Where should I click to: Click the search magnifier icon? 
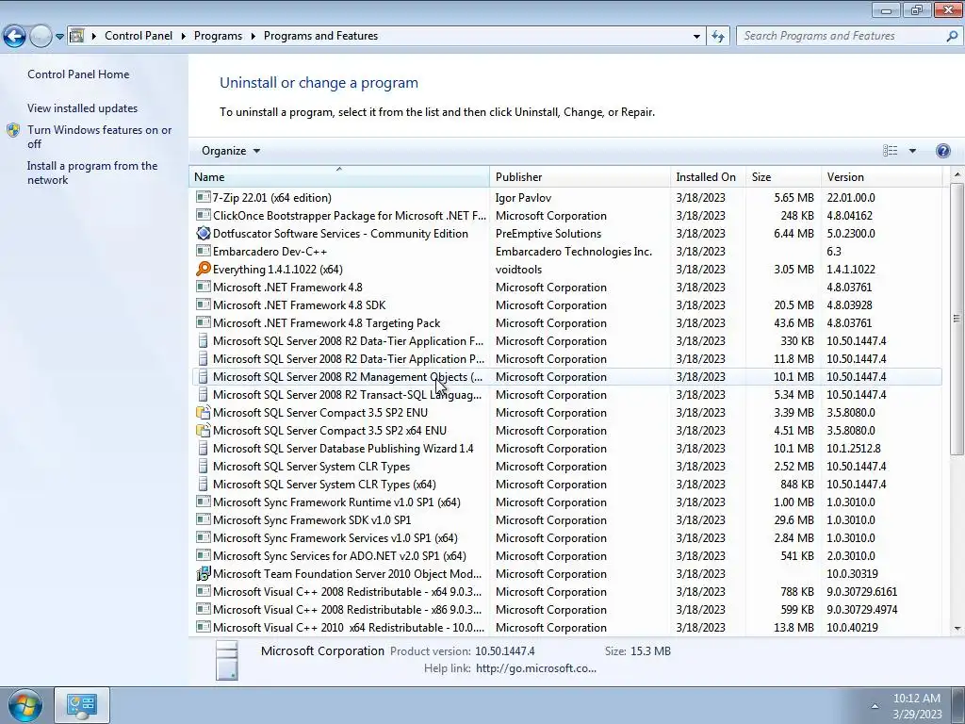pyautogui.click(x=952, y=36)
